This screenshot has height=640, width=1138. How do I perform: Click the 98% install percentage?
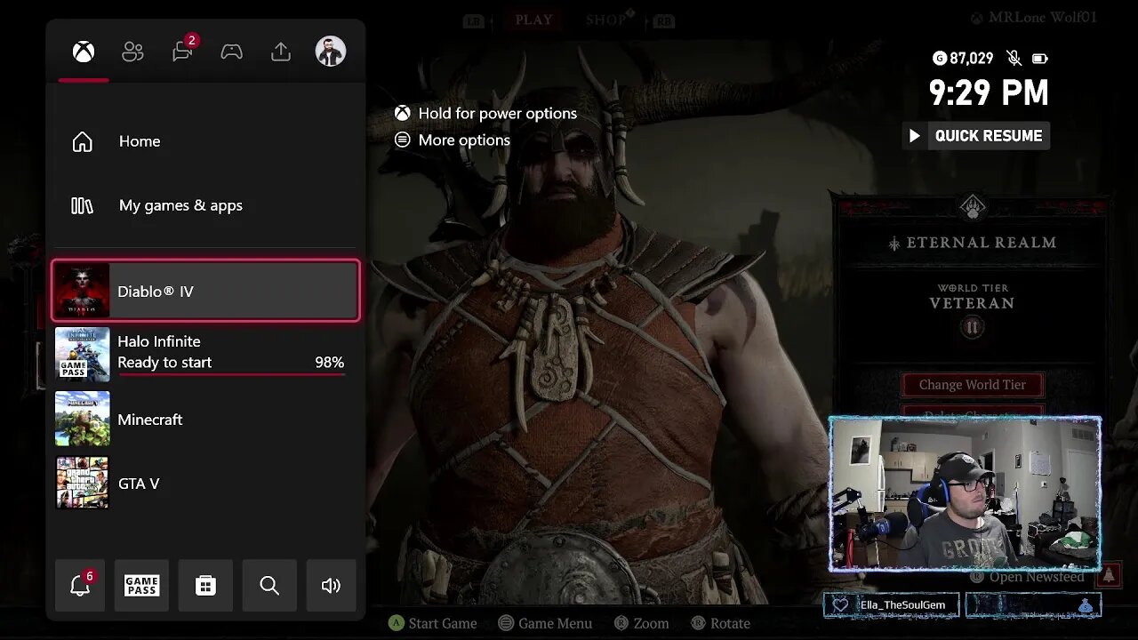(329, 363)
